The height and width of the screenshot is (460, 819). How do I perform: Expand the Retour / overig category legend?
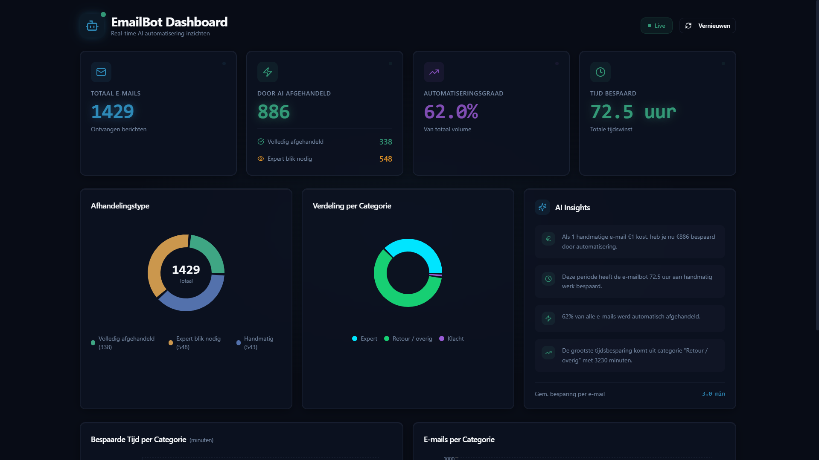pyautogui.click(x=408, y=338)
